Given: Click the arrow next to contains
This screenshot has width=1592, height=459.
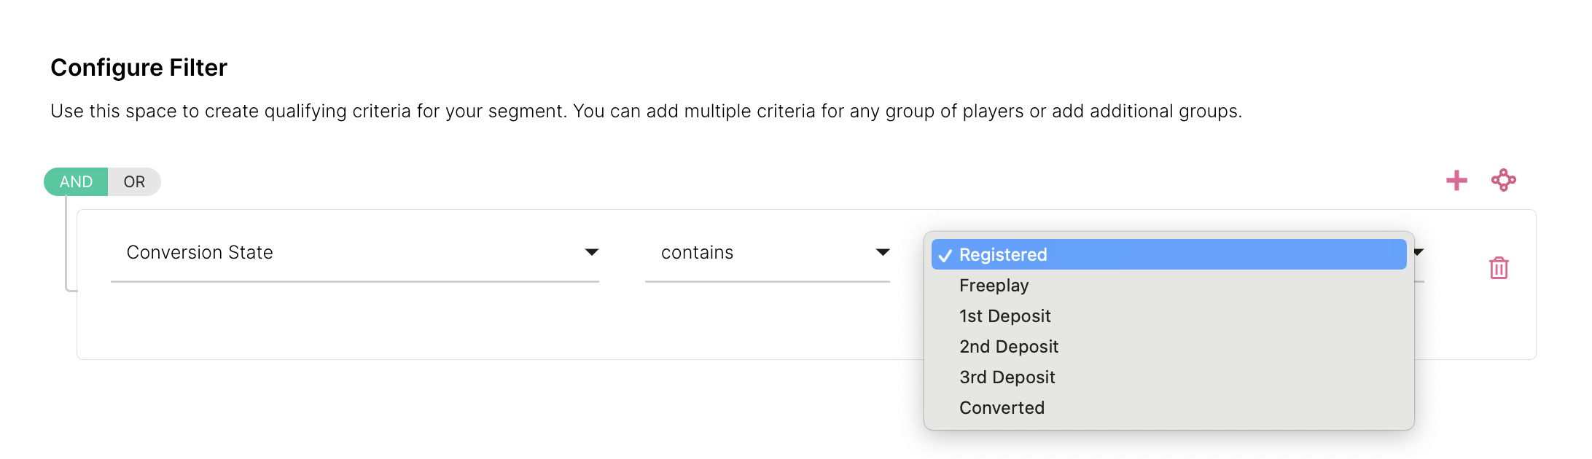Looking at the screenshot, I should tap(882, 253).
